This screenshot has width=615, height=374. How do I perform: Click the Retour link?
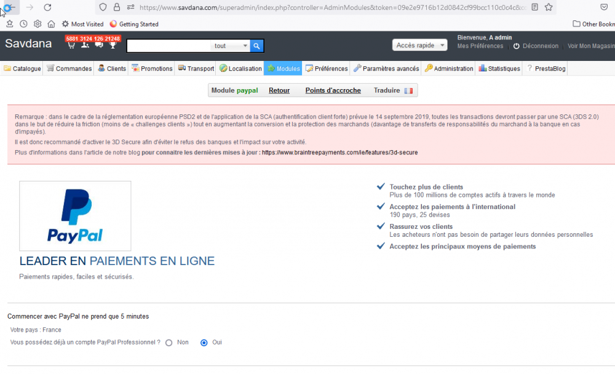coord(279,90)
